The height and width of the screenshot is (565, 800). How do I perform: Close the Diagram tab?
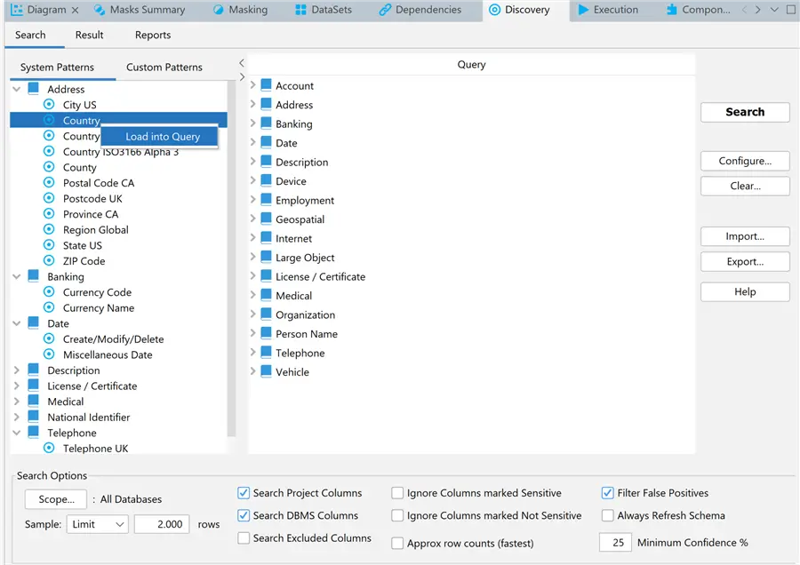(x=75, y=10)
